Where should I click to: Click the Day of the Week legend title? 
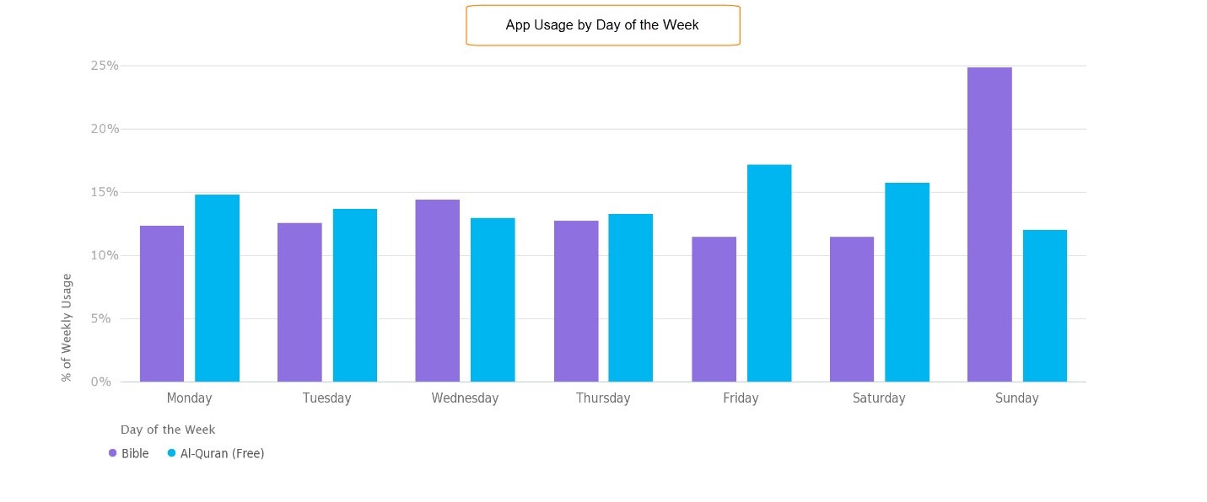point(168,430)
